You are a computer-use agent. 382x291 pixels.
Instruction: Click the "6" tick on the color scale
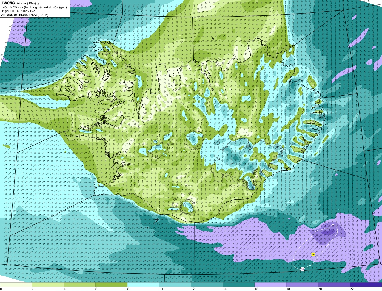(96, 289)
